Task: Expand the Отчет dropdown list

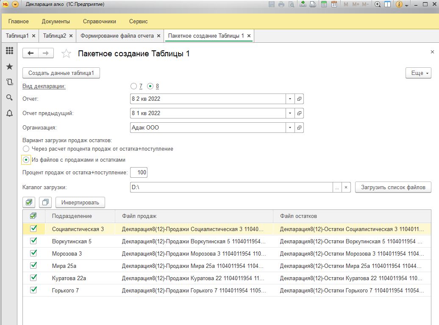Action: [290, 99]
